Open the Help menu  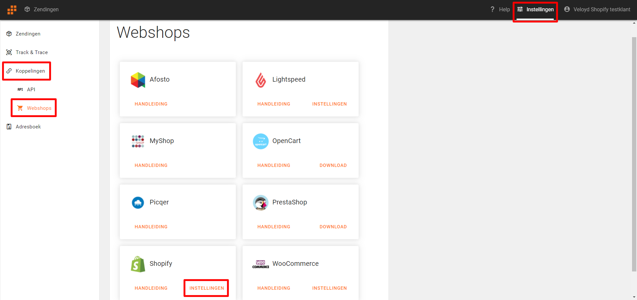click(500, 10)
